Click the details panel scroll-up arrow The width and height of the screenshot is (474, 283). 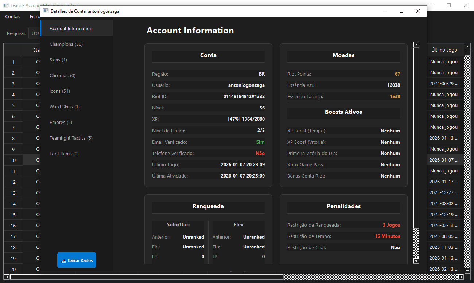416,45
